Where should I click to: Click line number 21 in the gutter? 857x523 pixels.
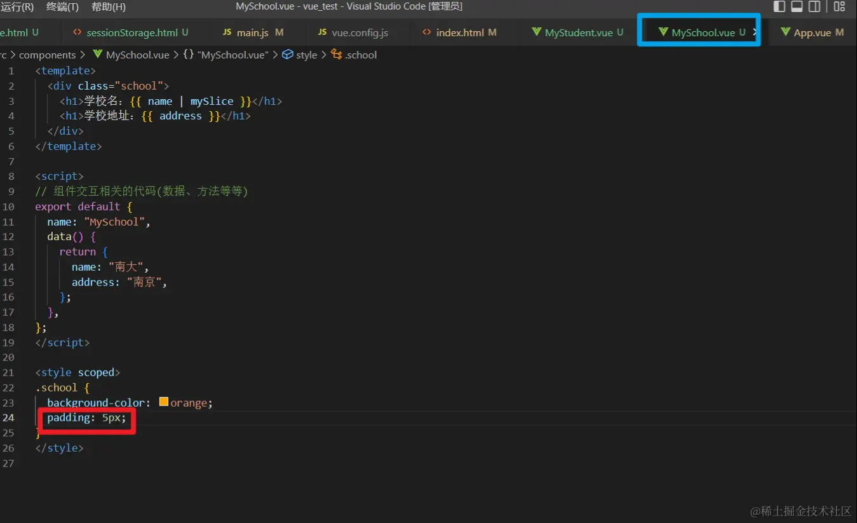tap(8, 372)
